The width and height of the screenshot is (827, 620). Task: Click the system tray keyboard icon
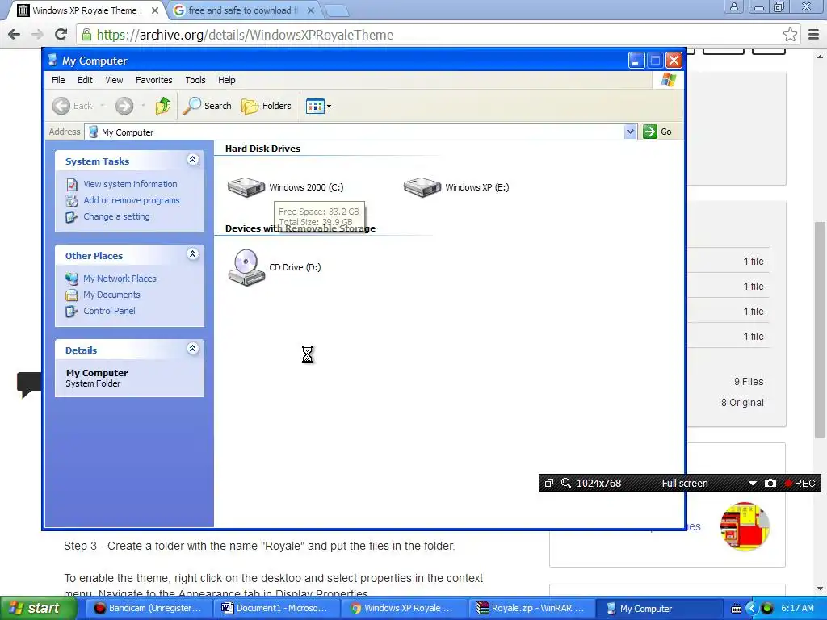(x=737, y=609)
